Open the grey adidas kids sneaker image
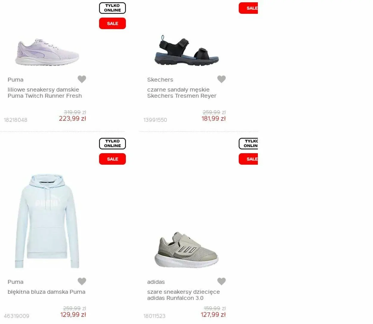Image resolution: width=373 pixels, height=324 pixels. pyautogui.click(x=186, y=250)
